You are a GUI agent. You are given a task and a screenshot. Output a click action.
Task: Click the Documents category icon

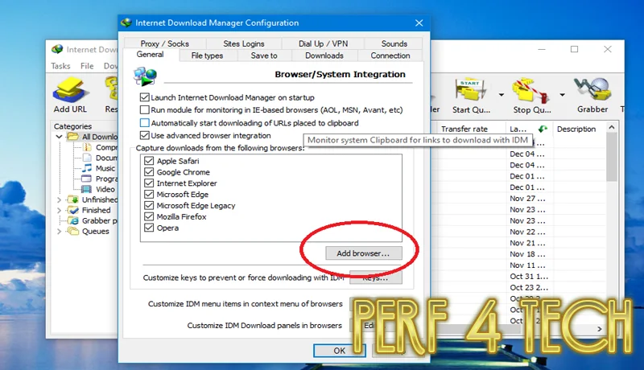[87, 158]
